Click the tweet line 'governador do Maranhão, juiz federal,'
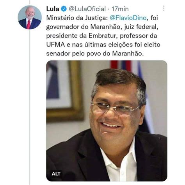This screenshot has height=185, width=185. [x=102, y=27]
